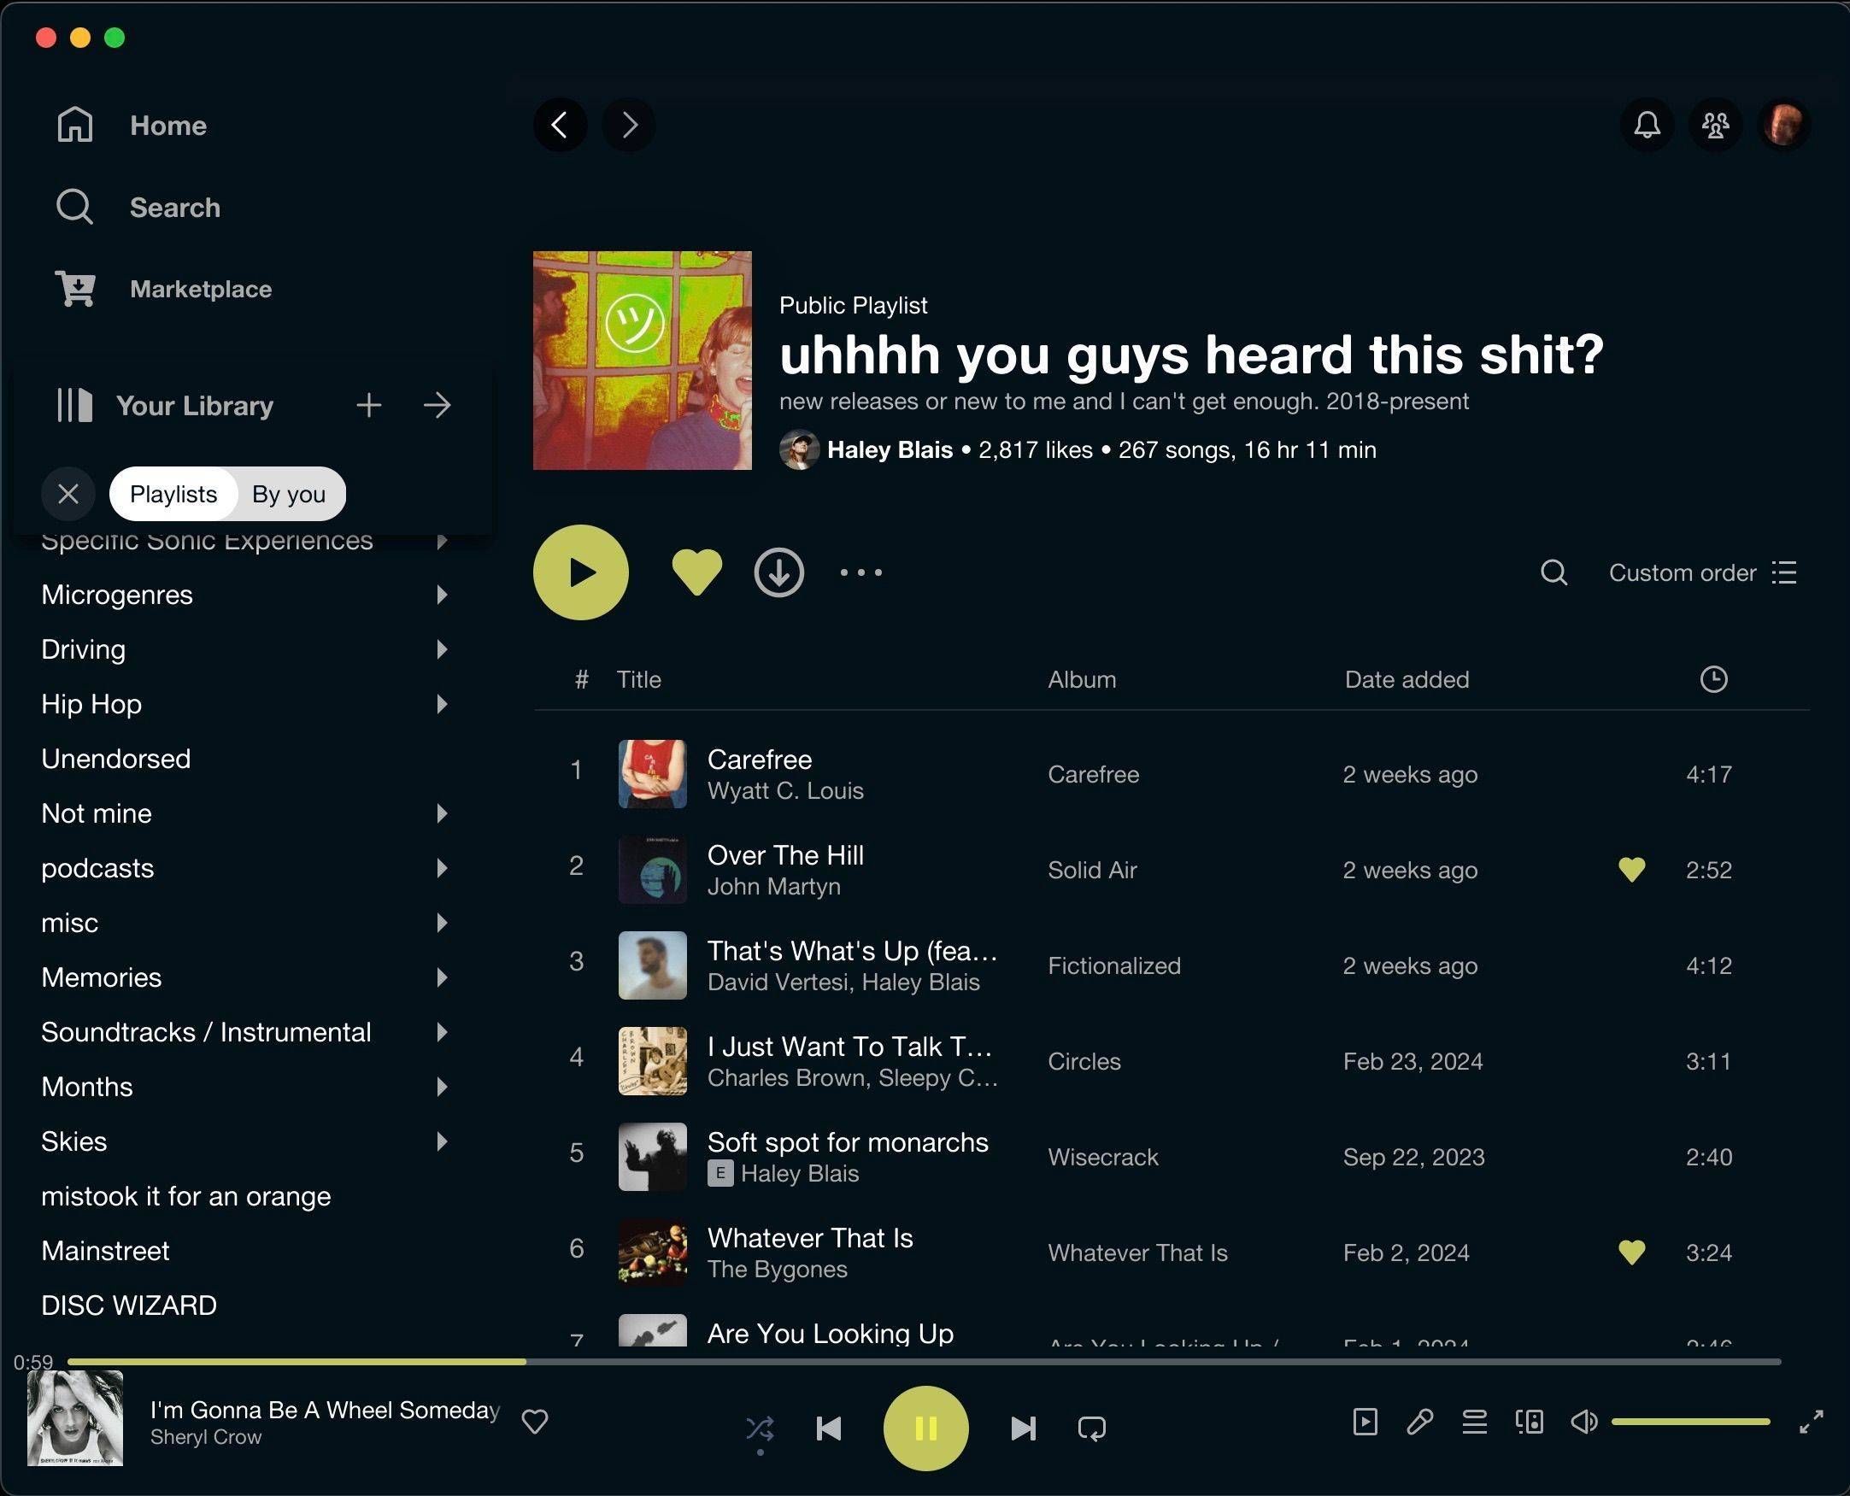Open the play queue
The width and height of the screenshot is (1850, 1496).
pos(1474,1421)
